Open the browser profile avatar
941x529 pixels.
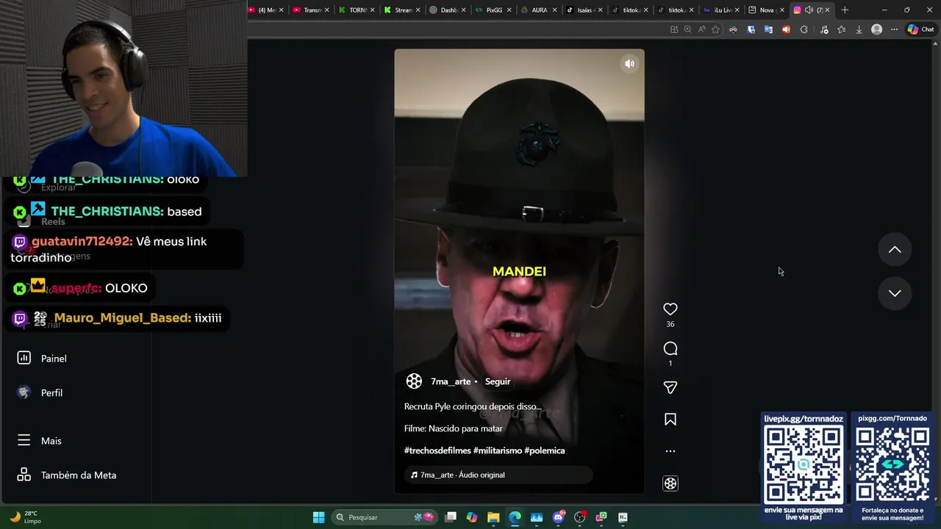coord(876,29)
